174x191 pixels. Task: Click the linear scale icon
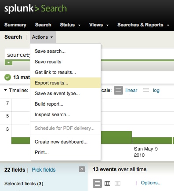click(x=118, y=90)
